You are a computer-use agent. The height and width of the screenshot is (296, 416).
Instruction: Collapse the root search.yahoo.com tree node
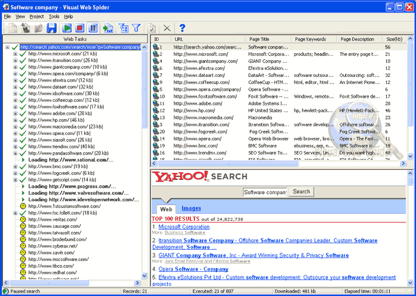[8, 47]
